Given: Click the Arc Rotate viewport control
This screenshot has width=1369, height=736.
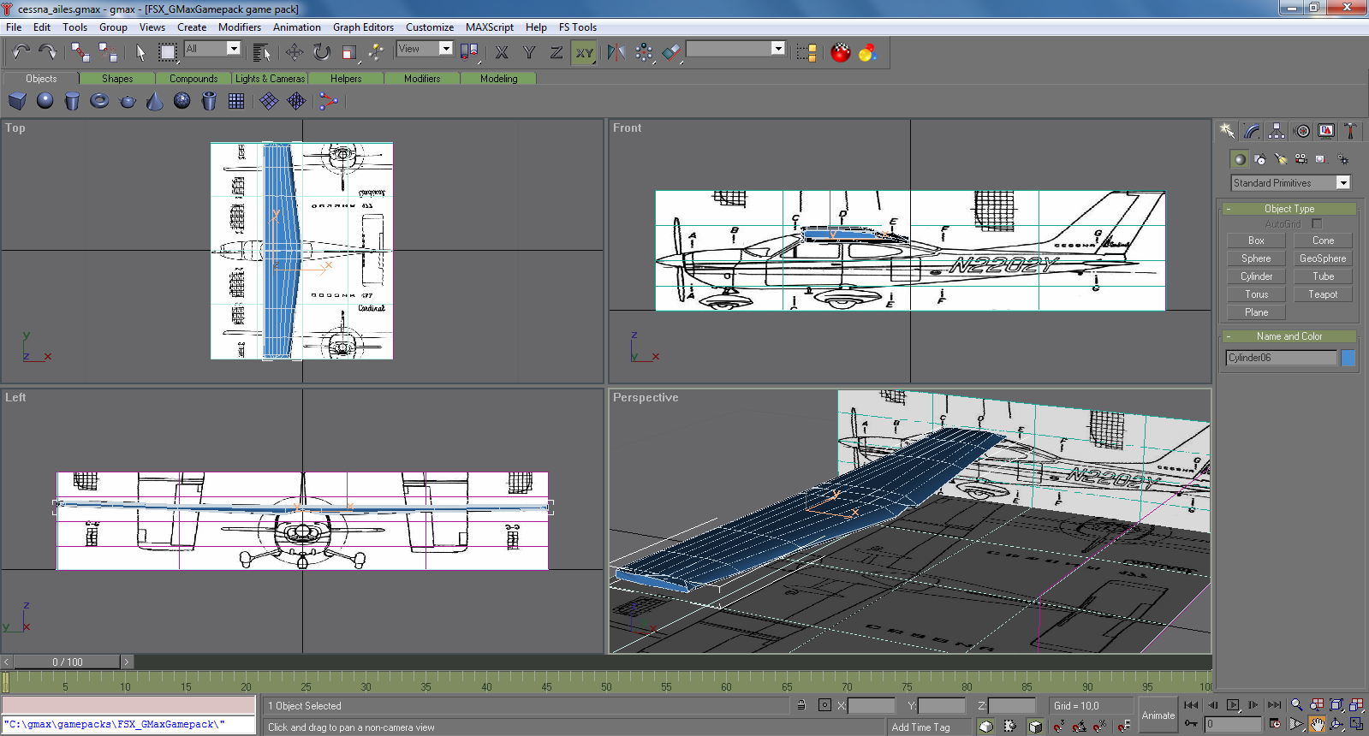Looking at the screenshot, I should pyautogui.click(x=1336, y=724).
